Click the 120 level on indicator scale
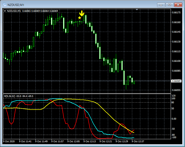The height and width of the screenshot is (147, 185). [x=174, y=96]
